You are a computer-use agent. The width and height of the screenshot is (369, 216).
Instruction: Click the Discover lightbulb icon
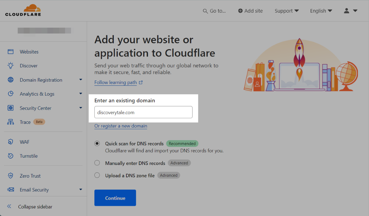click(11, 65)
